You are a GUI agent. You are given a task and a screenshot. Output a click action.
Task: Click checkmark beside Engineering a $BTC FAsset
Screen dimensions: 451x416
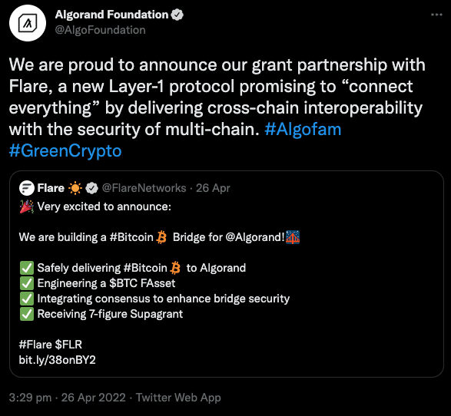point(27,283)
